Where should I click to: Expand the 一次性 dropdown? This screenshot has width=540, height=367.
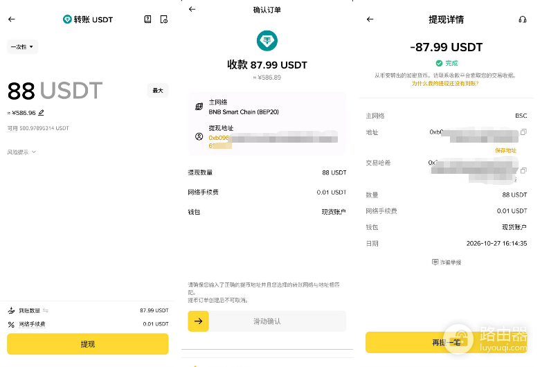click(22, 47)
